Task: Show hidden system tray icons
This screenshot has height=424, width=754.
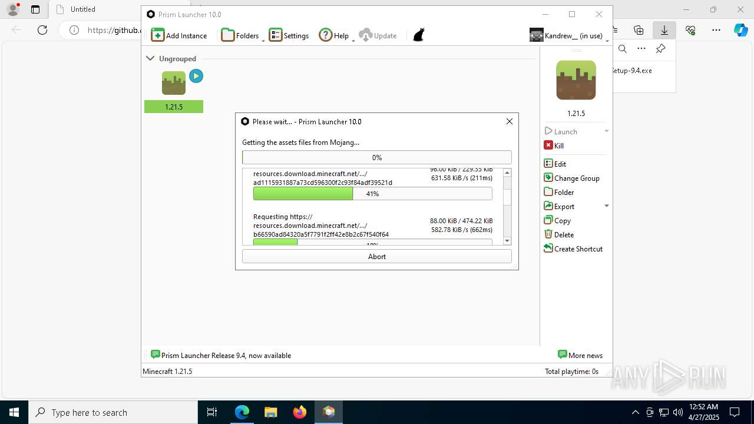Action: 635,412
